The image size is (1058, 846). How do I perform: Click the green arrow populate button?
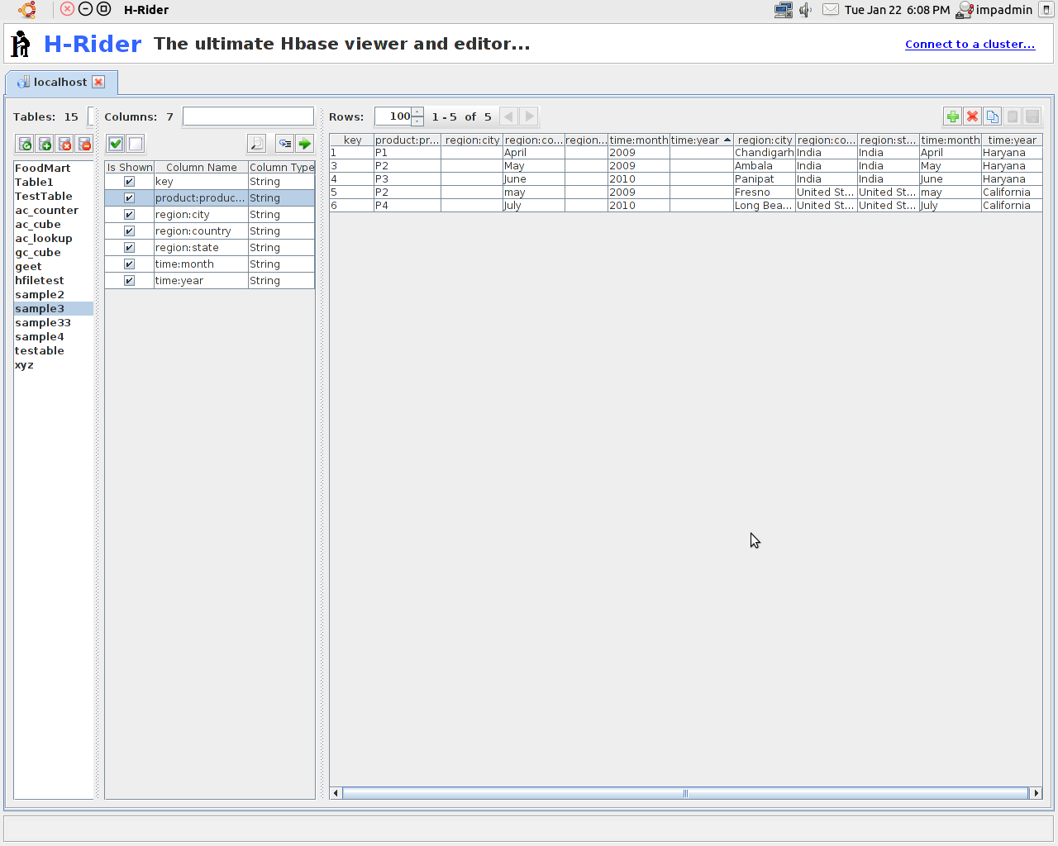click(304, 144)
